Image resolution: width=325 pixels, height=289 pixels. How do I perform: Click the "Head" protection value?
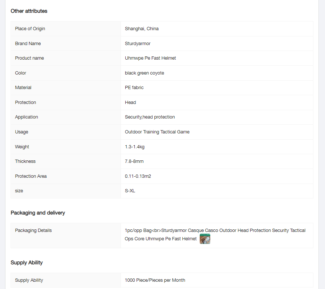(130, 103)
